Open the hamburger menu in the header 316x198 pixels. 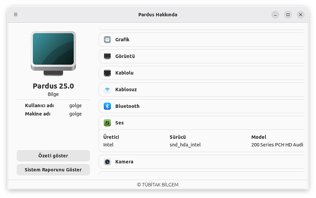(16, 15)
